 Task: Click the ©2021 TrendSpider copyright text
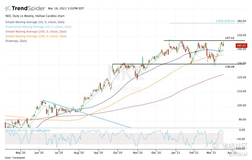15,158
